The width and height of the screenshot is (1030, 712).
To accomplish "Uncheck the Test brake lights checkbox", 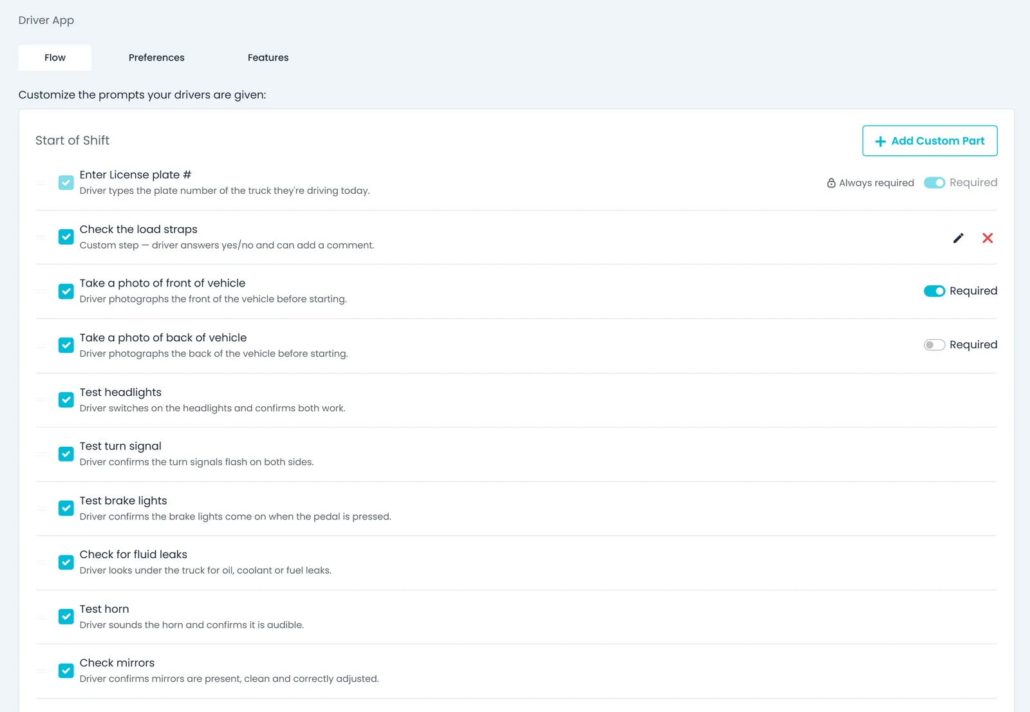I will [x=66, y=508].
